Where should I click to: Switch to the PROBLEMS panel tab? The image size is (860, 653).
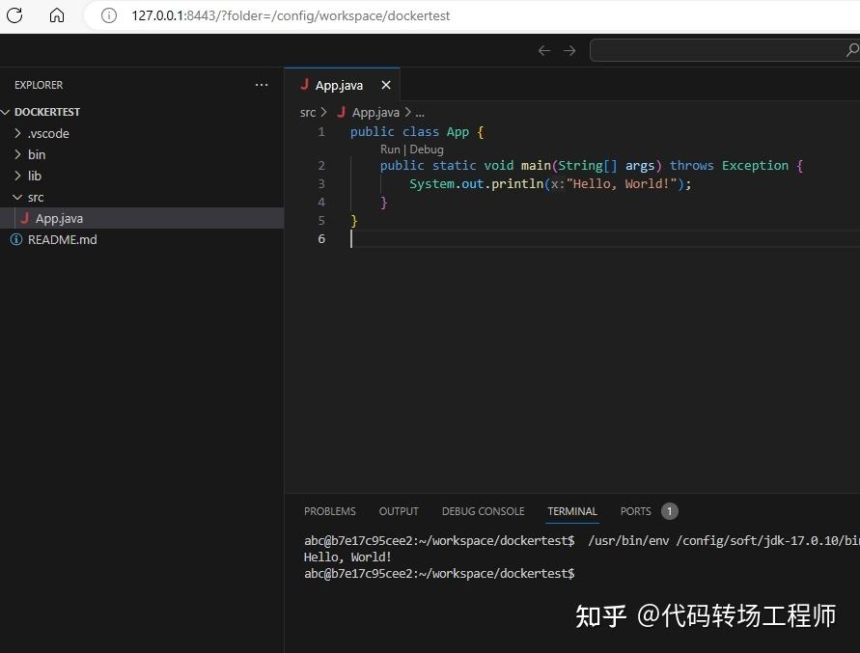(x=330, y=511)
